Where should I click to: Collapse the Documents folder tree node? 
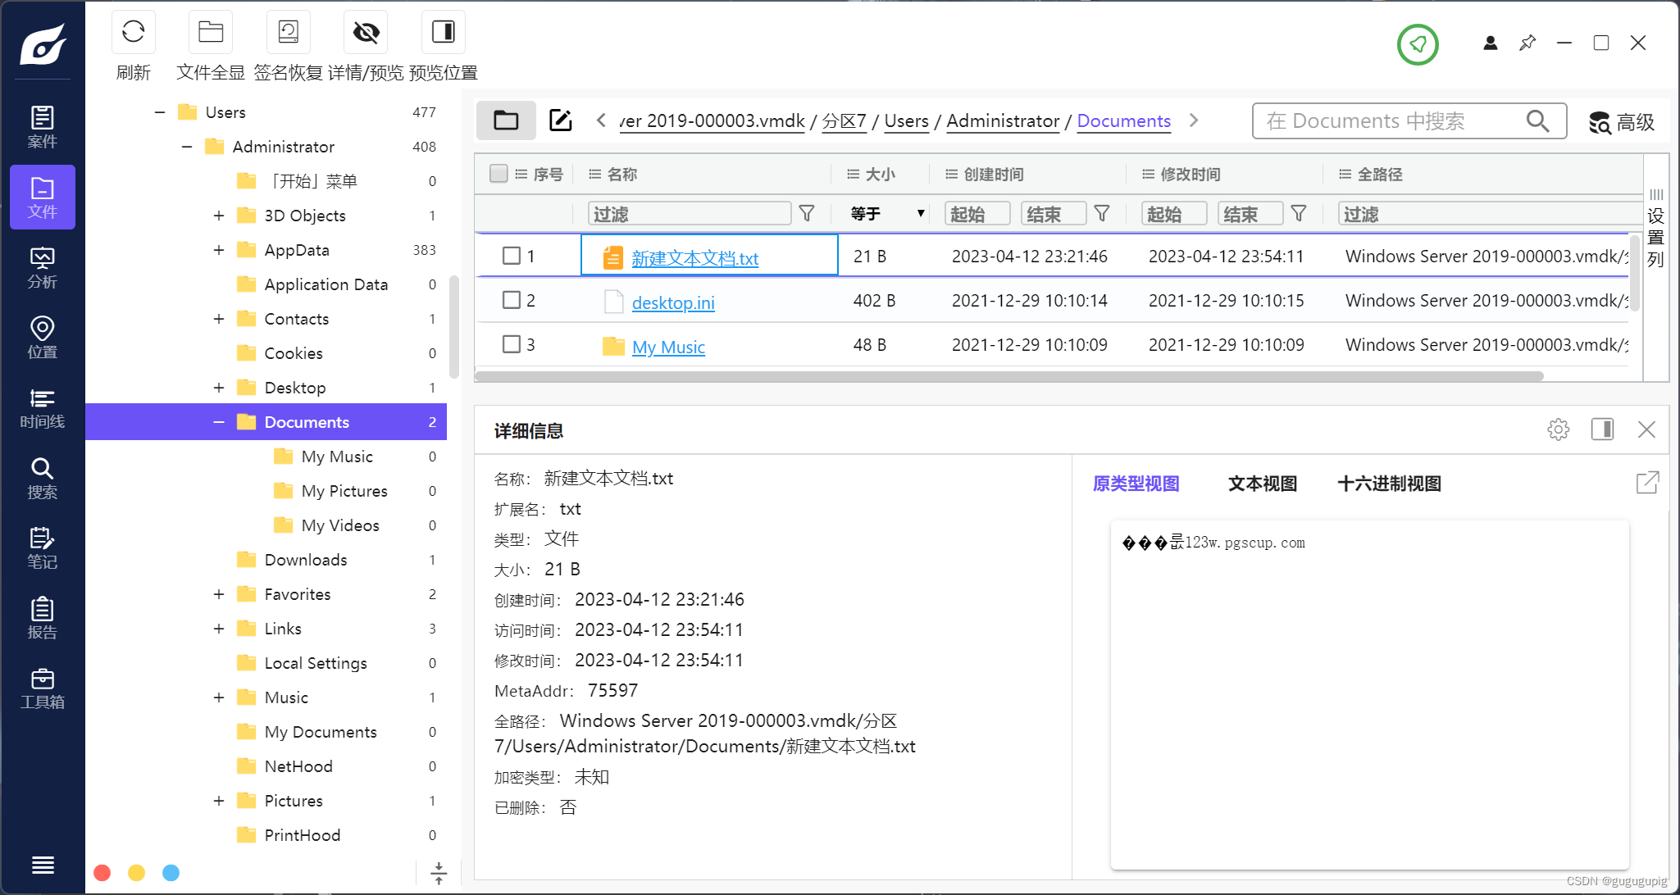click(219, 422)
